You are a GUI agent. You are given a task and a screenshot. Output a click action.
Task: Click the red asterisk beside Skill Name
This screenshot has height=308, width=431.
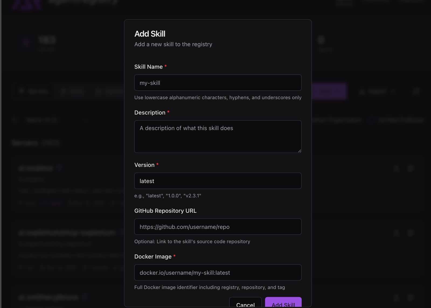pos(166,66)
